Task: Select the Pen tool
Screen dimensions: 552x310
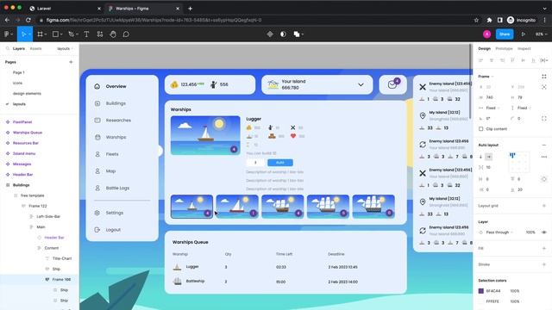Action: (x=71, y=34)
